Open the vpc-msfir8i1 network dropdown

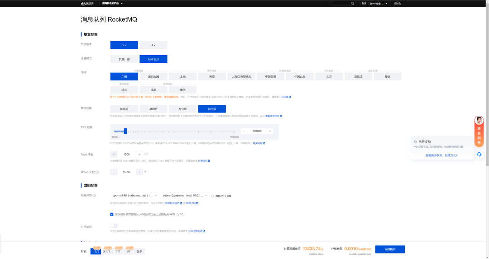(x=134, y=196)
